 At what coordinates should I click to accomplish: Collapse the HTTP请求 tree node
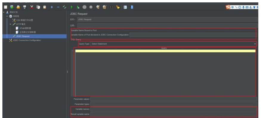[10, 24]
